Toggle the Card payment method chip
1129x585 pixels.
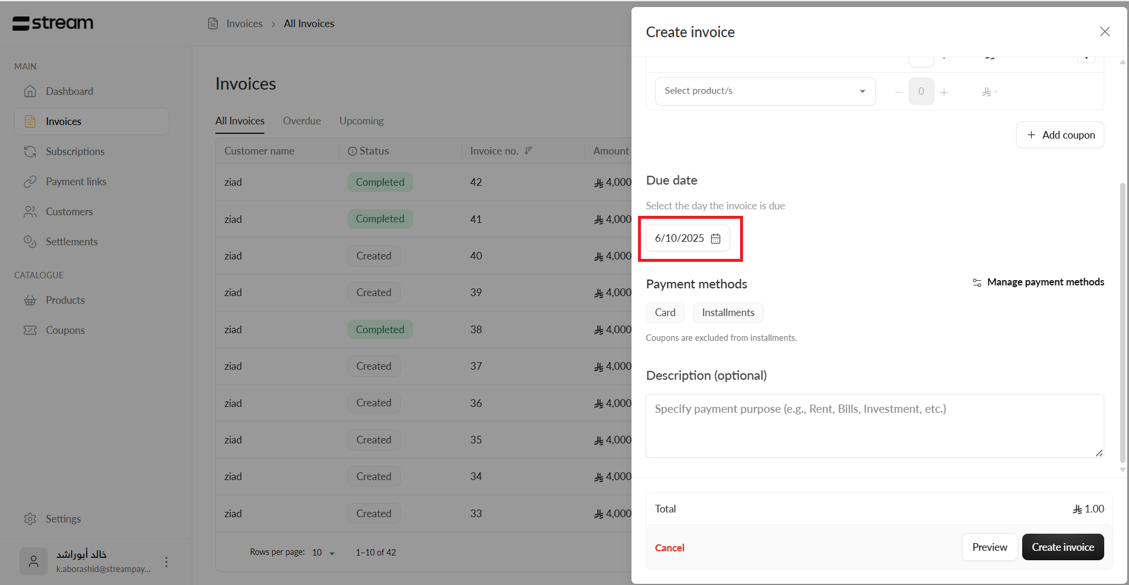coord(665,313)
